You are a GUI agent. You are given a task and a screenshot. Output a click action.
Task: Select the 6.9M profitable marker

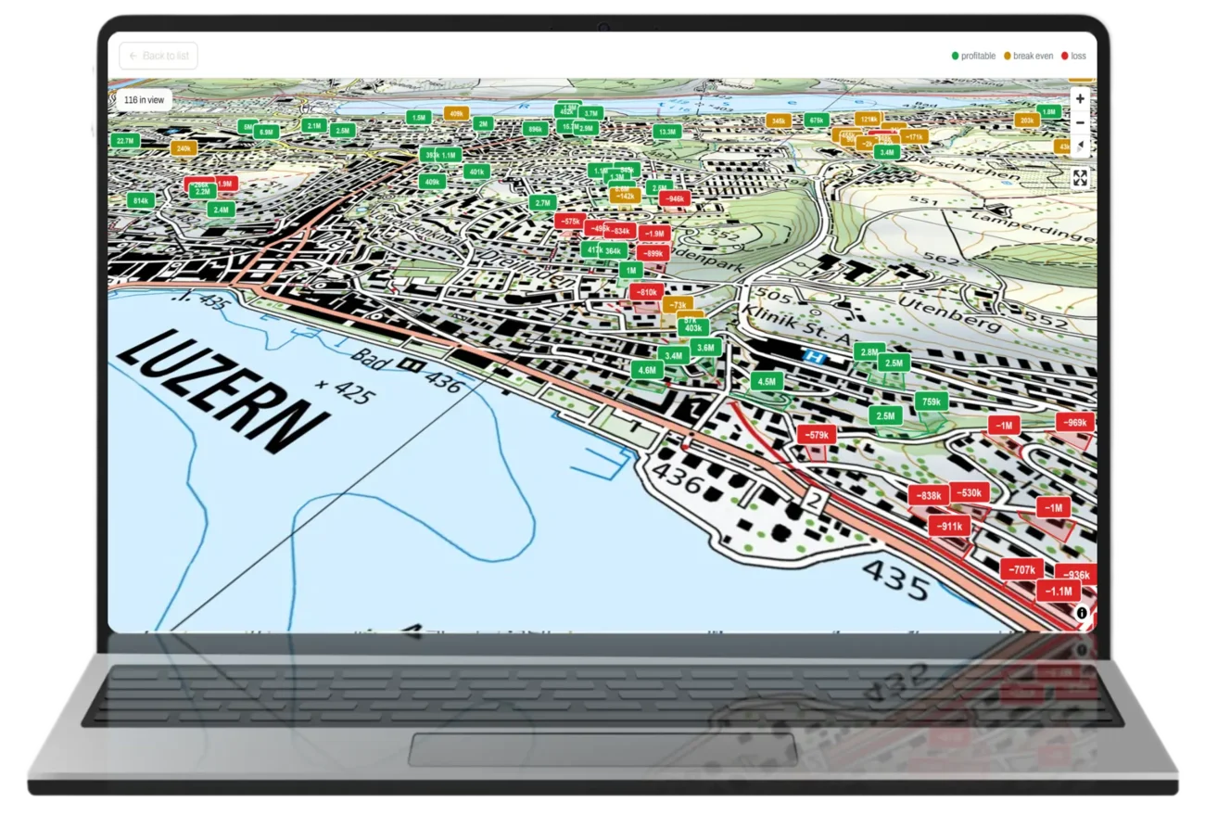266,133
